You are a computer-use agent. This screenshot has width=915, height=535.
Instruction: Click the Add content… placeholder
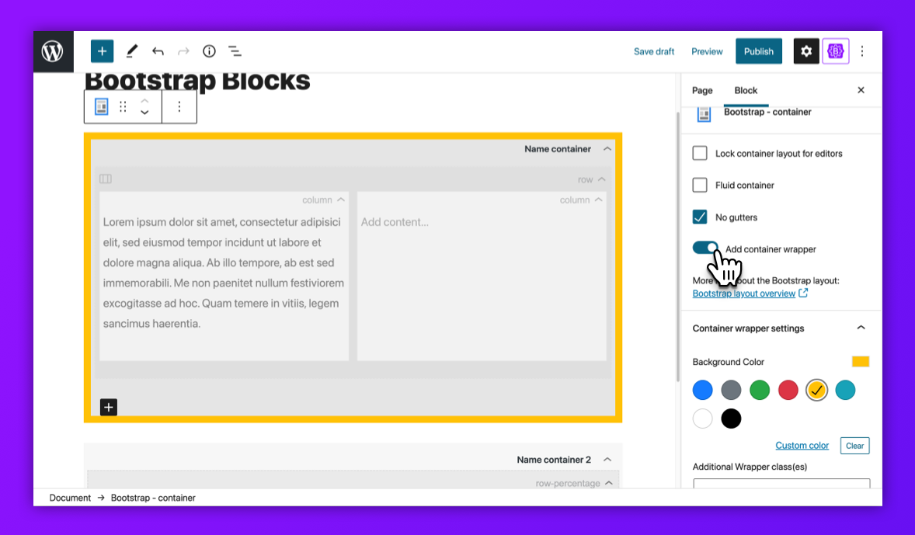[x=395, y=222]
